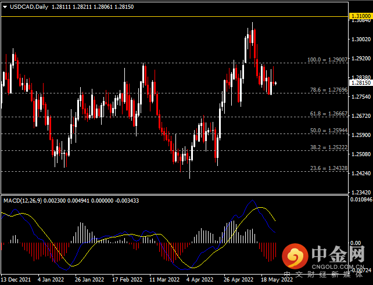
Task: Select the 4 Jan 2022 date label
Action: 51,280
